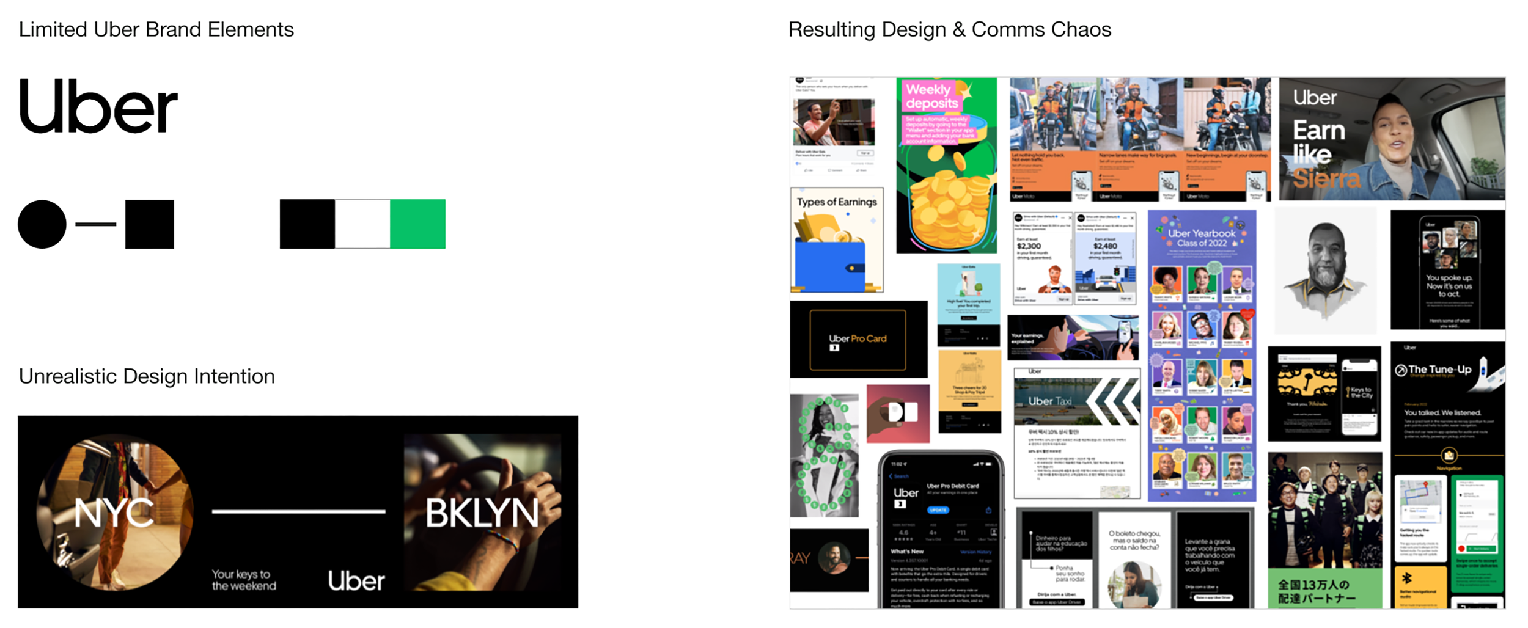1528x628 pixels.
Task: Open the 'You spoke up' phone mockup
Action: [1447, 270]
